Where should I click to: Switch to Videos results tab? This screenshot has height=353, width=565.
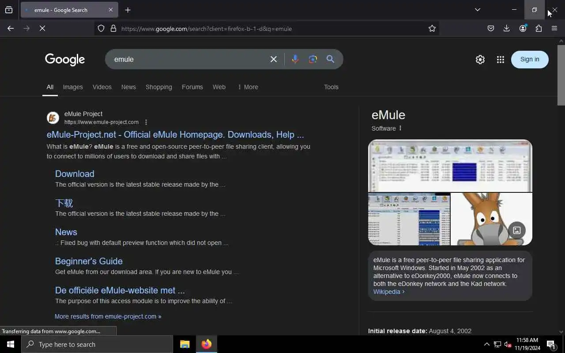pyautogui.click(x=102, y=87)
